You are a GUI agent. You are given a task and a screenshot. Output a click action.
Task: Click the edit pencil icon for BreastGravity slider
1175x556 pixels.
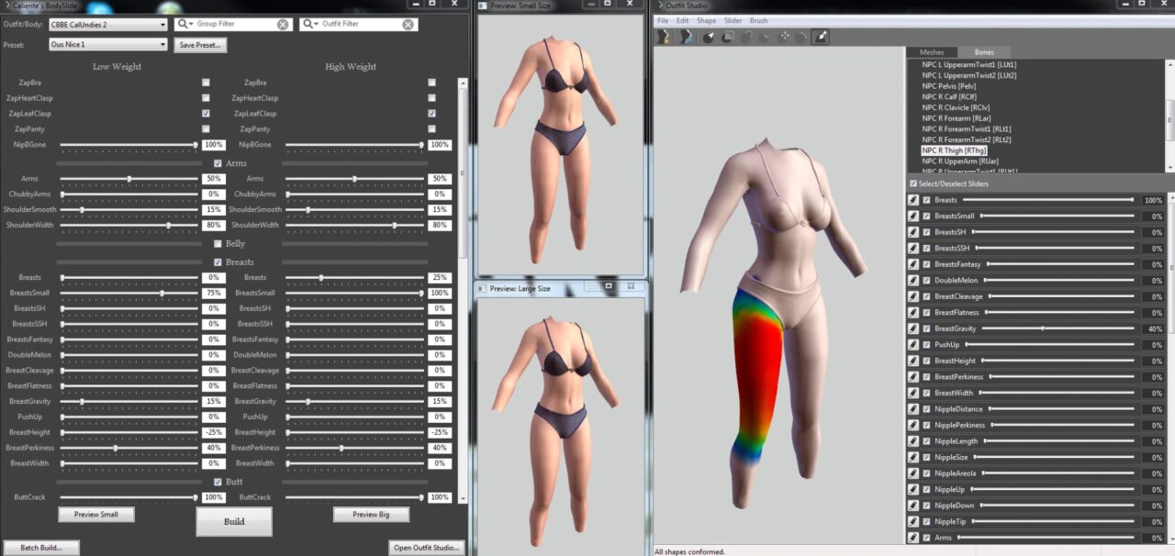coord(913,328)
